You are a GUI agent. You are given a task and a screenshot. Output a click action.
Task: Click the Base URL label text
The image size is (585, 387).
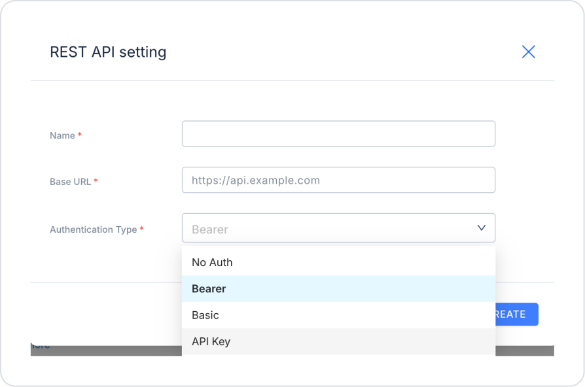coord(70,182)
